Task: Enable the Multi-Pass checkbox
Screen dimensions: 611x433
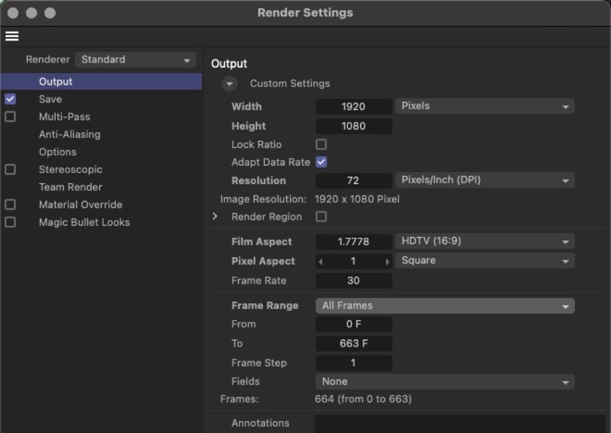Action: 10,116
